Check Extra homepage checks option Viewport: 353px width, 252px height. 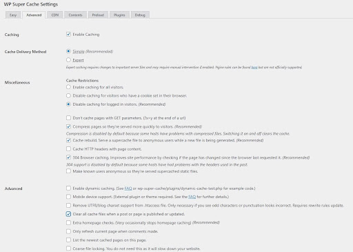68,222
